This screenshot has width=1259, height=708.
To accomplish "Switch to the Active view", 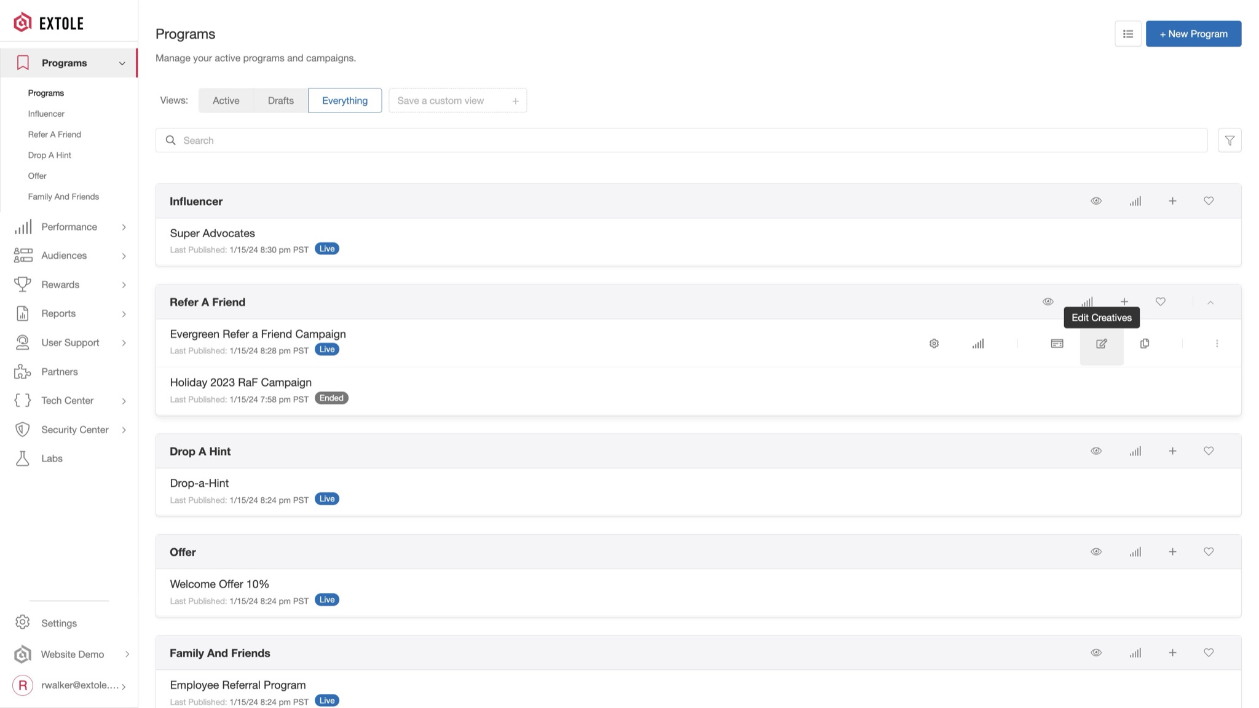I will (x=226, y=101).
